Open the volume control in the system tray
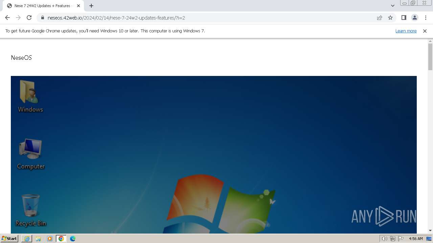 pos(384,239)
